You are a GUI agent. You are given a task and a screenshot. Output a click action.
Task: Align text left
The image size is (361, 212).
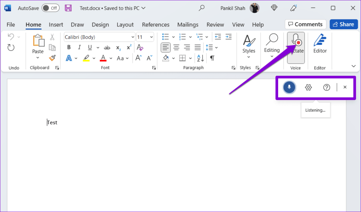[166, 48]
